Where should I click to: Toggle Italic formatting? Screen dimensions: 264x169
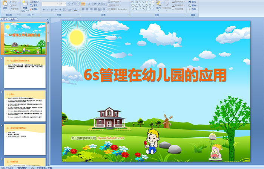click(x=48, y=9)
